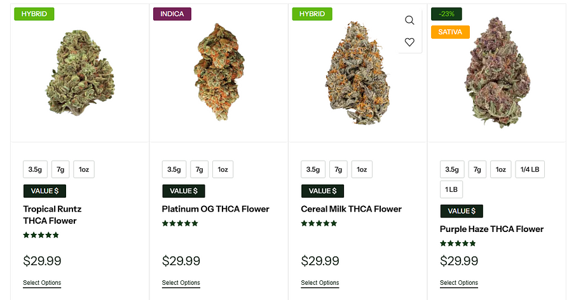The height and width of the screenshot is (300, 576).
Task: Open Platinum OG THCA Flower product title
Action: pyautogui.click(x=216, y=209)
